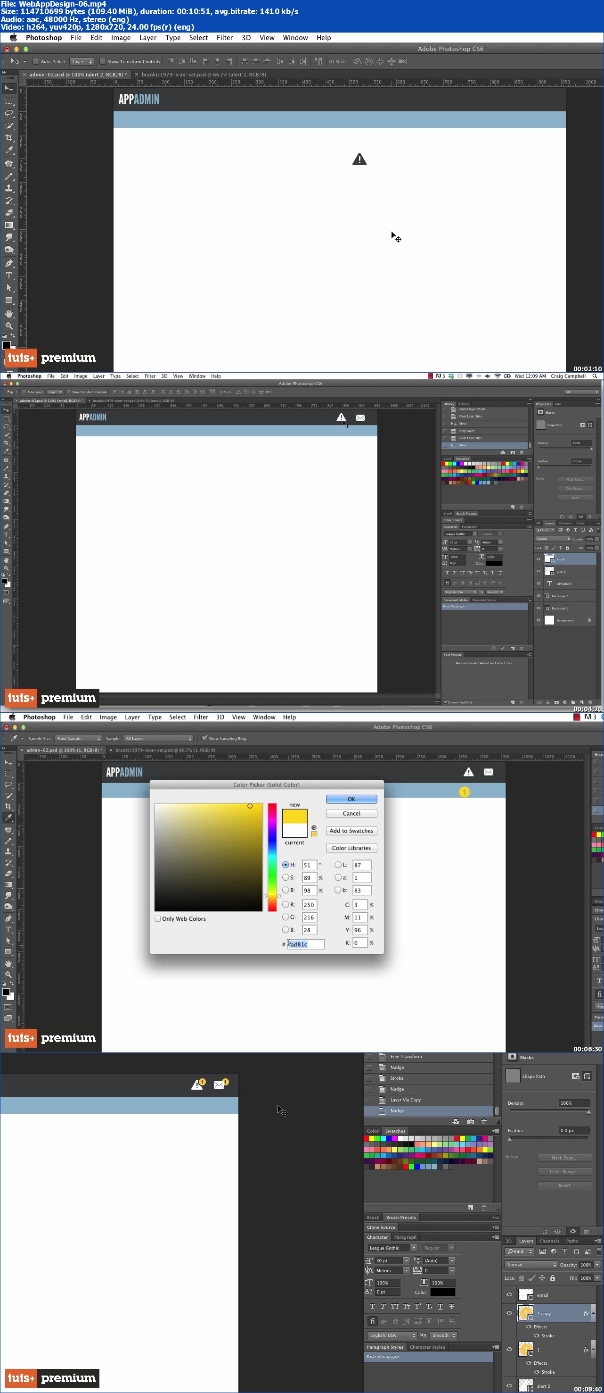Select the Gradient tool in the 00:02:10 frame
604x1393 pixels.
(x=8, y=225)
